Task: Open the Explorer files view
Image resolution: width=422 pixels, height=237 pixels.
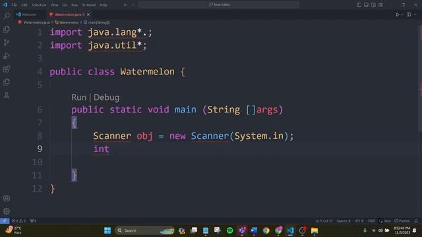Action: click(7, 29)
